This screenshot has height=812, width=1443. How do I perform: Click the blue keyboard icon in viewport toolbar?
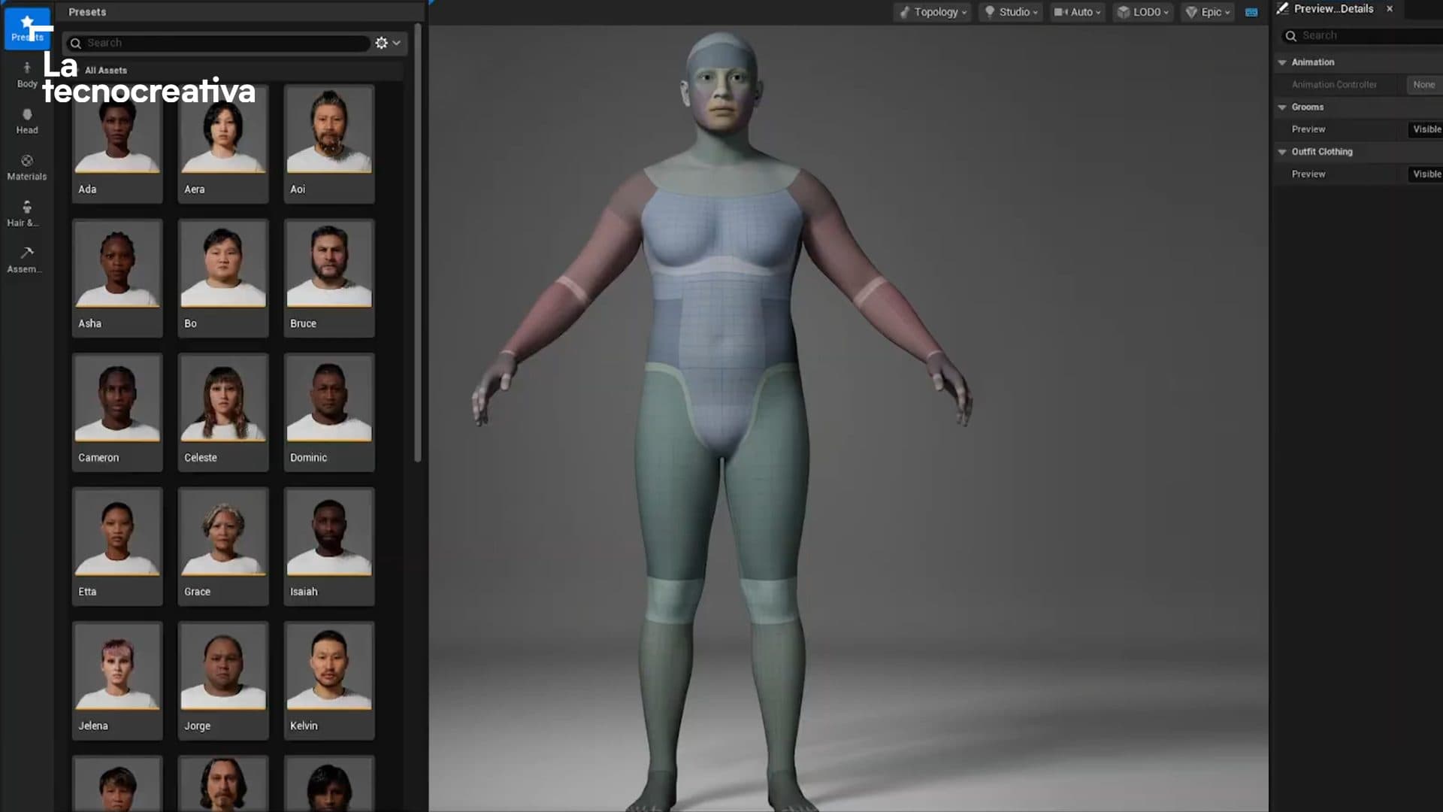(x=1251, y=12)
